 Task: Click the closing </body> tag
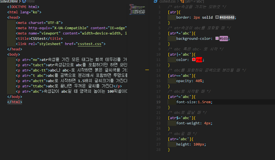pos(14,97)
